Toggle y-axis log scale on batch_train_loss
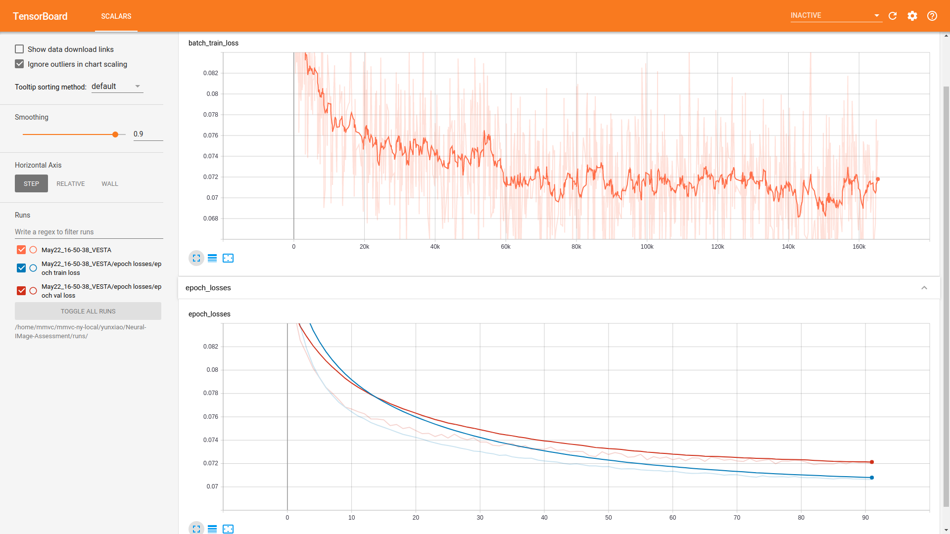This screenshot has width=950, height=534. [212, 258]
